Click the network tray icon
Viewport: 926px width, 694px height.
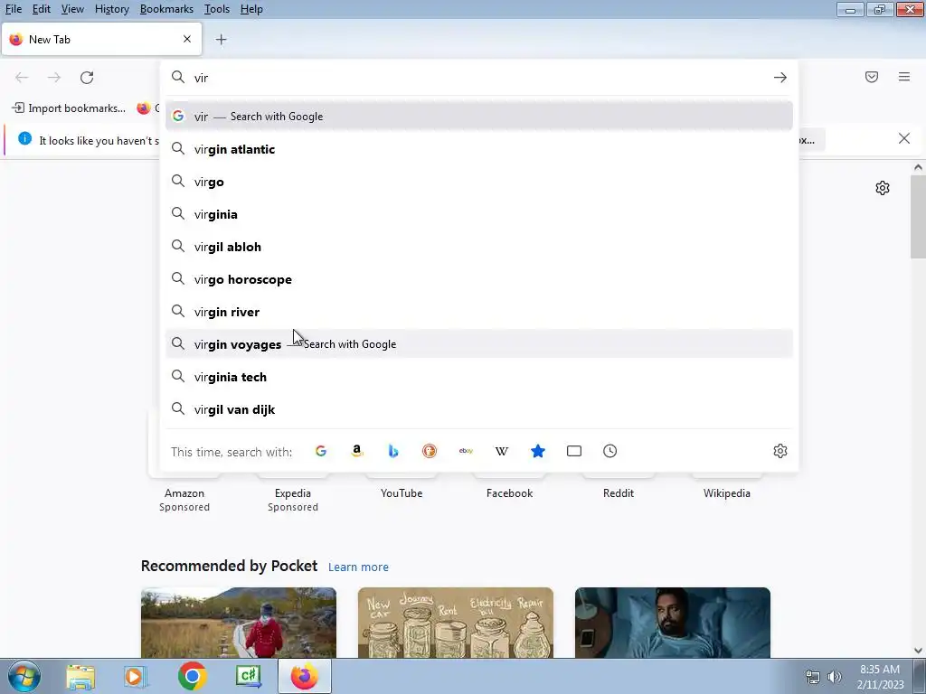pos(813,677)
